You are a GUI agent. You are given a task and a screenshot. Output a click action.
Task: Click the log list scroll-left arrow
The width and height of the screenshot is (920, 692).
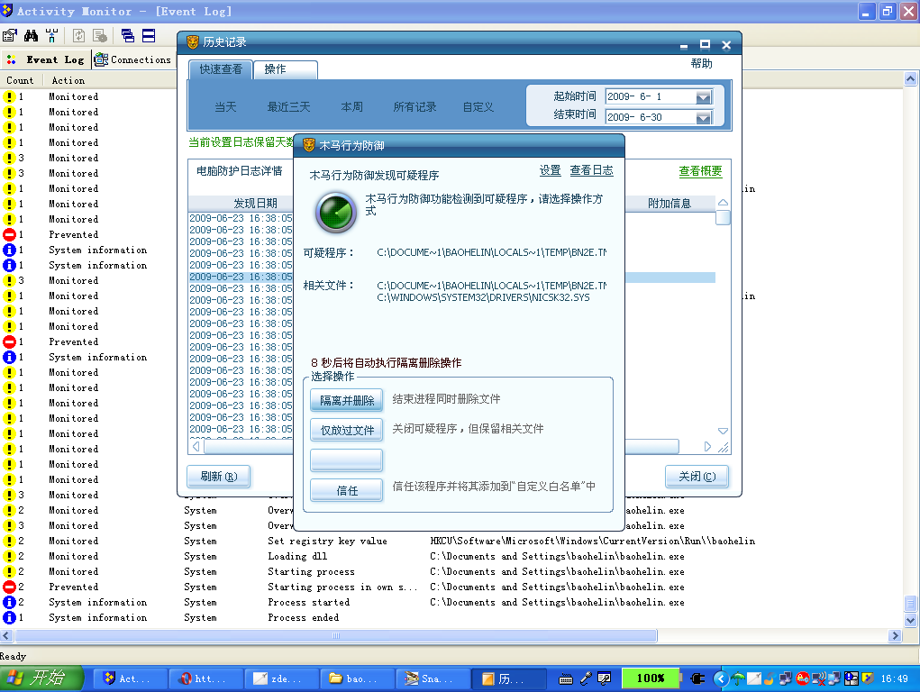pos(196,447)
